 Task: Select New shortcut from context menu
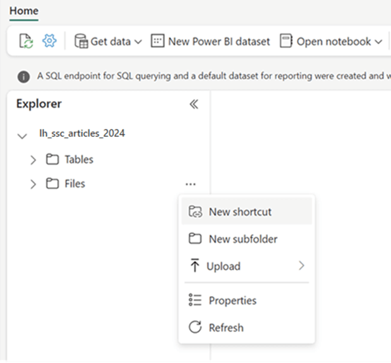coord(240,212)
